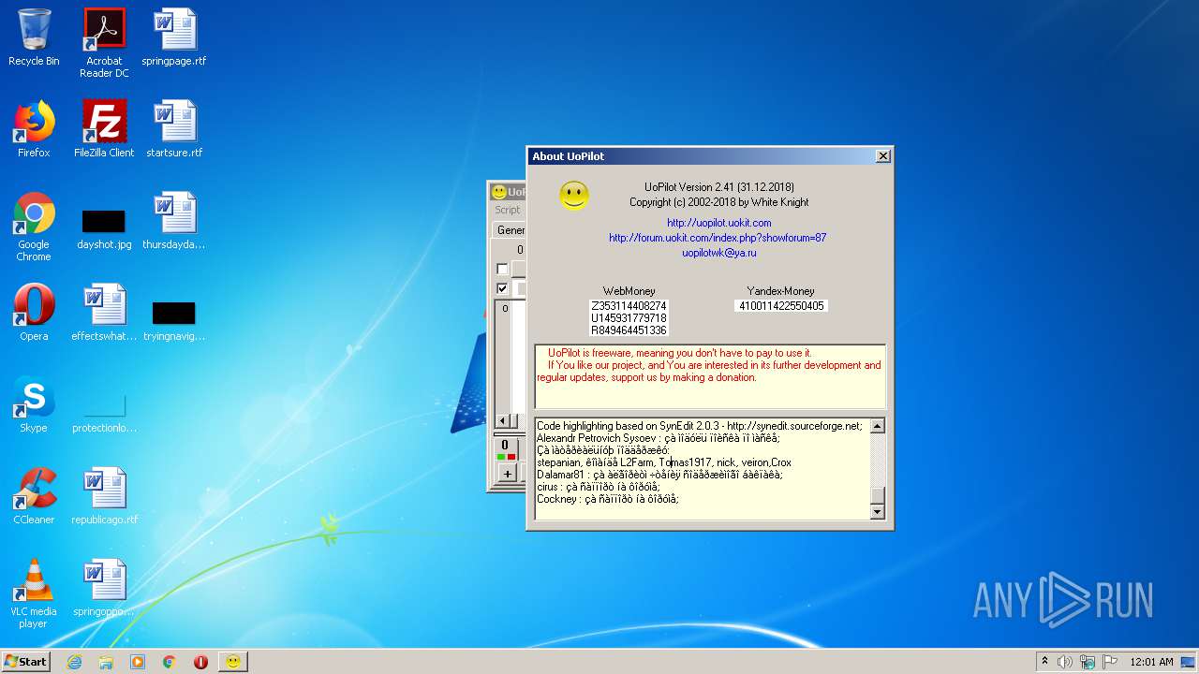Open Windows Media Player from taskbar

tap(138, 662)
